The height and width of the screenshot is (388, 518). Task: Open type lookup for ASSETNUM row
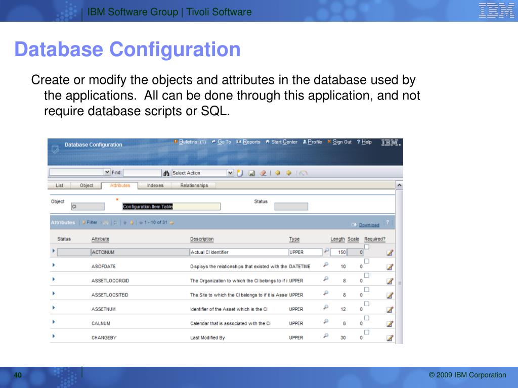click(x=326, y=307)
